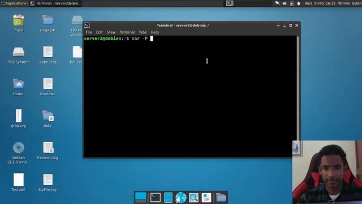This screenshot has width=362, height=204.
Task: Launch the terminal emulator from the dock
Action: click(156, 198)
